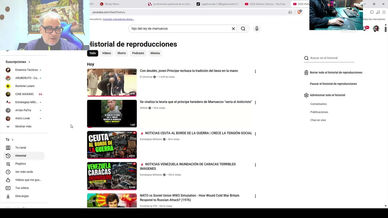Switch to 'La dimensión patriarcal' browser tab
Screen dimensions: 388x218
[170, 4]
